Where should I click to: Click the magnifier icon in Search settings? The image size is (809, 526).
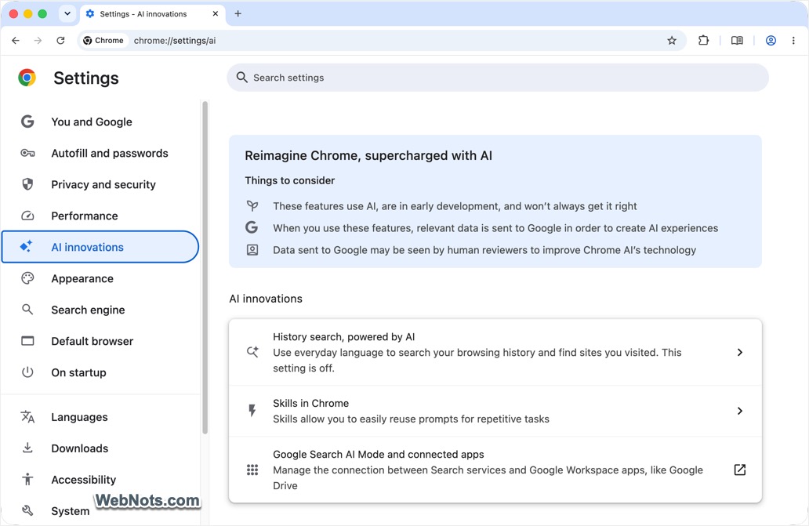click(241, 78)
